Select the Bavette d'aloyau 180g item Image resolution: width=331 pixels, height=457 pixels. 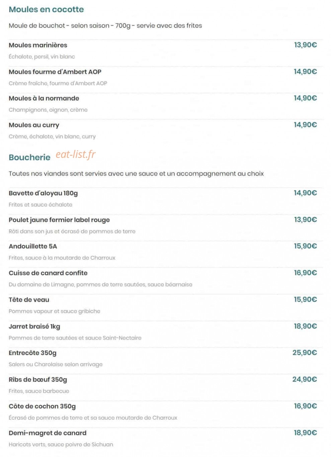43,193
